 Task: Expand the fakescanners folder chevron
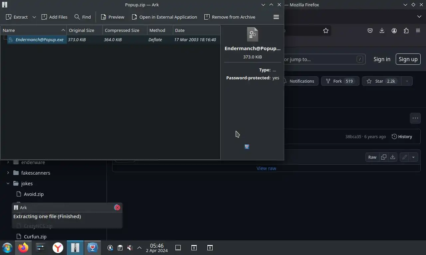click(8, 173)
